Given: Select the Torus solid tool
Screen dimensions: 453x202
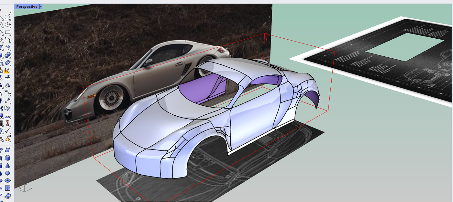Looking at the screenshot, I should coord(7,180).
